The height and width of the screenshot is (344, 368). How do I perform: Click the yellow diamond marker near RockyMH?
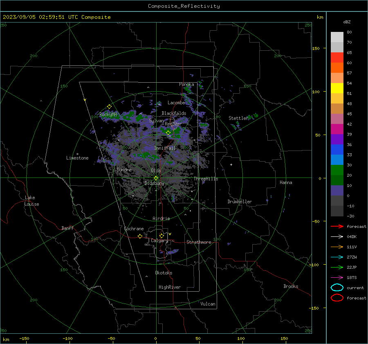pos(109,107)
